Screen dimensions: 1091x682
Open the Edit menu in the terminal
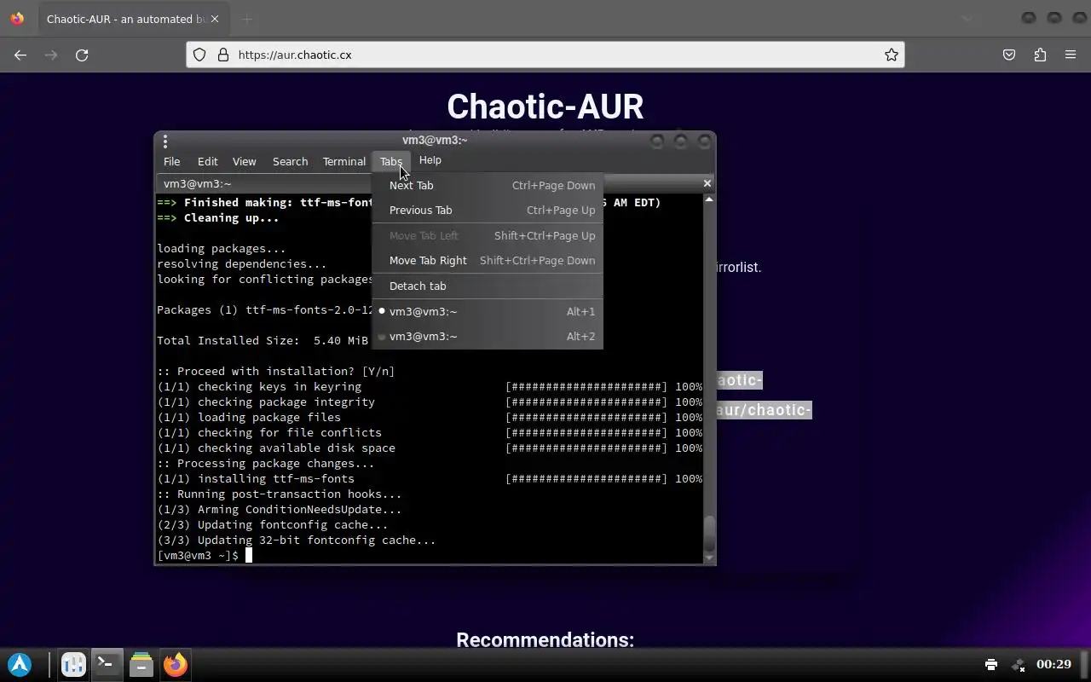pyautogui.click(x=207, y=161)
